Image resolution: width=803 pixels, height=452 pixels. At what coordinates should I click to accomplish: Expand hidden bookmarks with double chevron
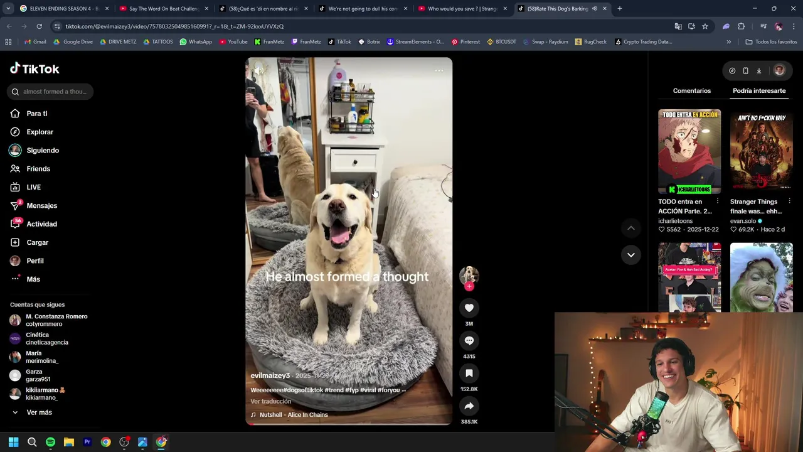pyautogui.click(x=728, y=42)
